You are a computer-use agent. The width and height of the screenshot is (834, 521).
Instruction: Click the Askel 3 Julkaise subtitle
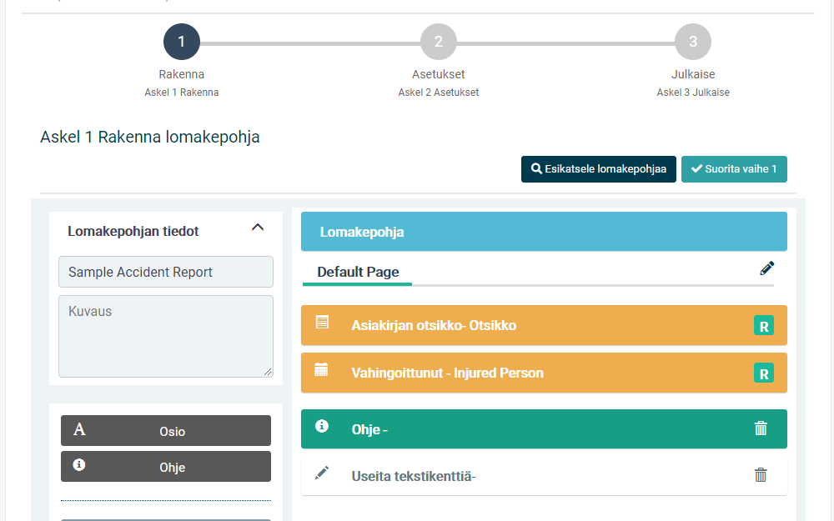pyautogui.click(x=693, y=93)
